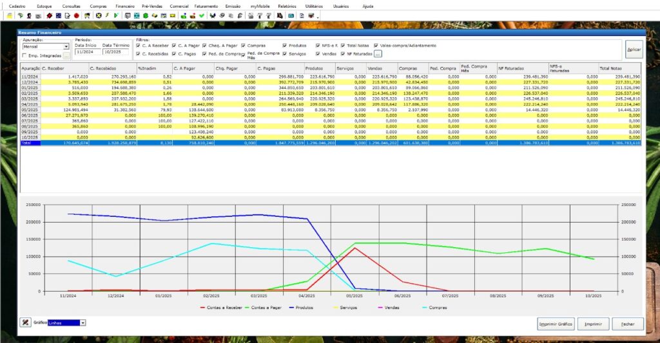Click the Data Início date field
The width and height of the screenshot is (660, 343).
[86, 51]
